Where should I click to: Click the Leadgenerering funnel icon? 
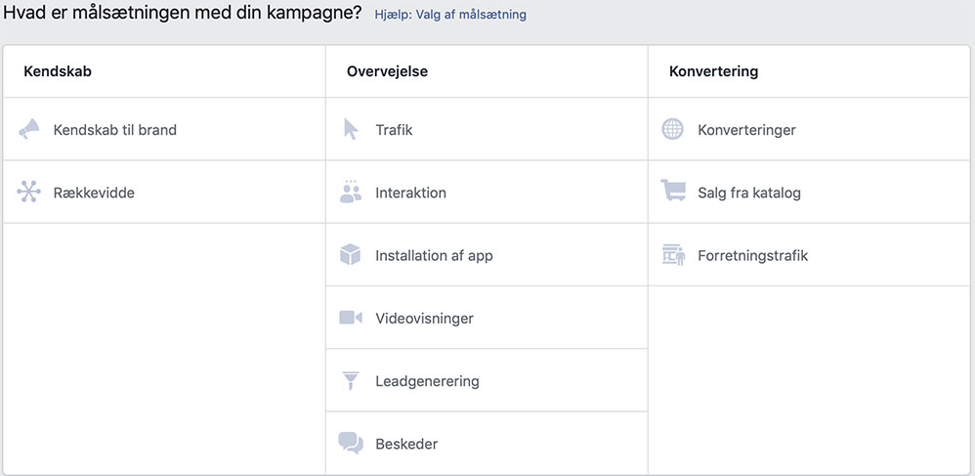pyautogui.click(x=351, y=380)
